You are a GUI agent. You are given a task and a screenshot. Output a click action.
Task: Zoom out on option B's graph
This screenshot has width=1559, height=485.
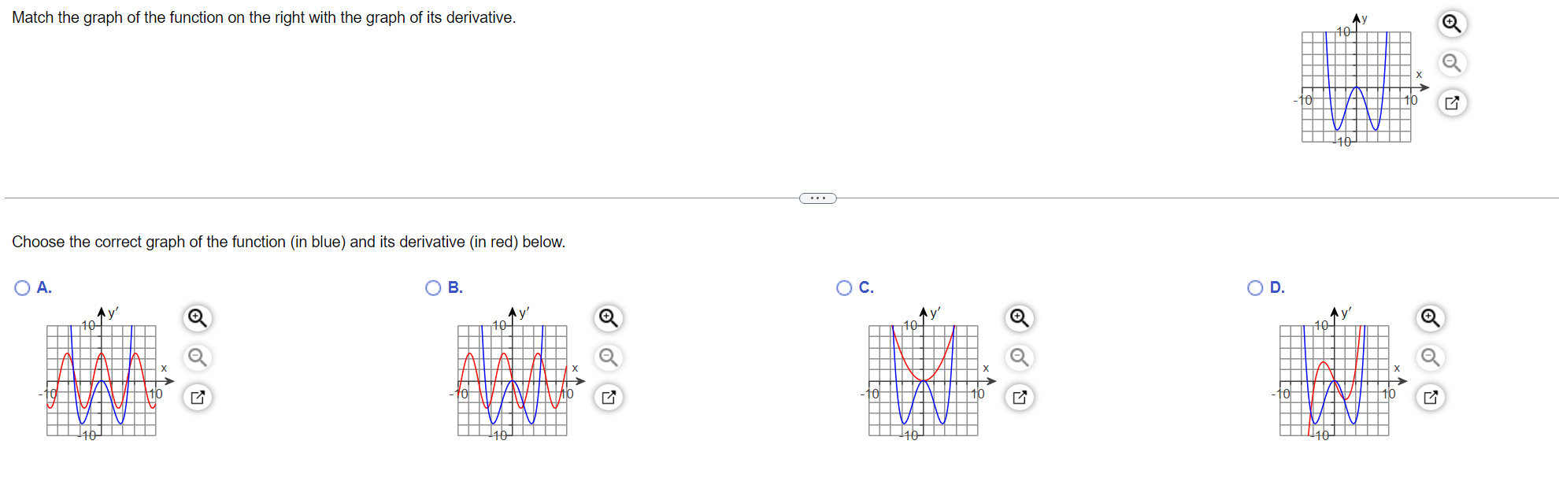[609, 357]
